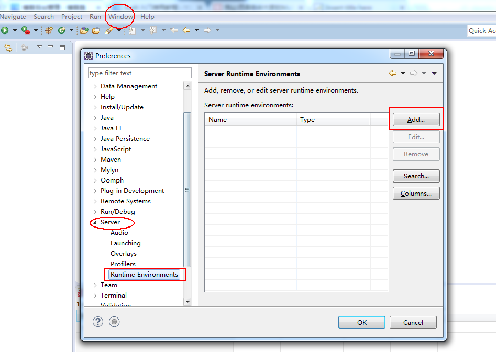Viewport: 496px width, 352px height.
Task: Click the record/oomph preference icon next to Help
Action: click(x=114, y=322)
